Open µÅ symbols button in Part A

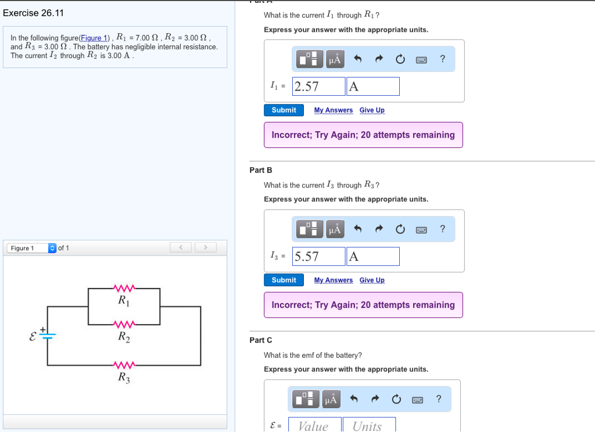click(335, 59)
